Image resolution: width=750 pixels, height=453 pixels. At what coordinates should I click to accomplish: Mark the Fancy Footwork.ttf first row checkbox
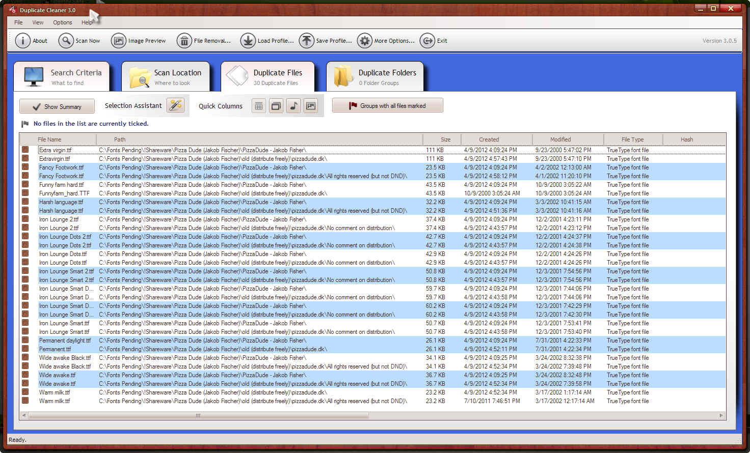pyautogui.click(x=25, y=167)
